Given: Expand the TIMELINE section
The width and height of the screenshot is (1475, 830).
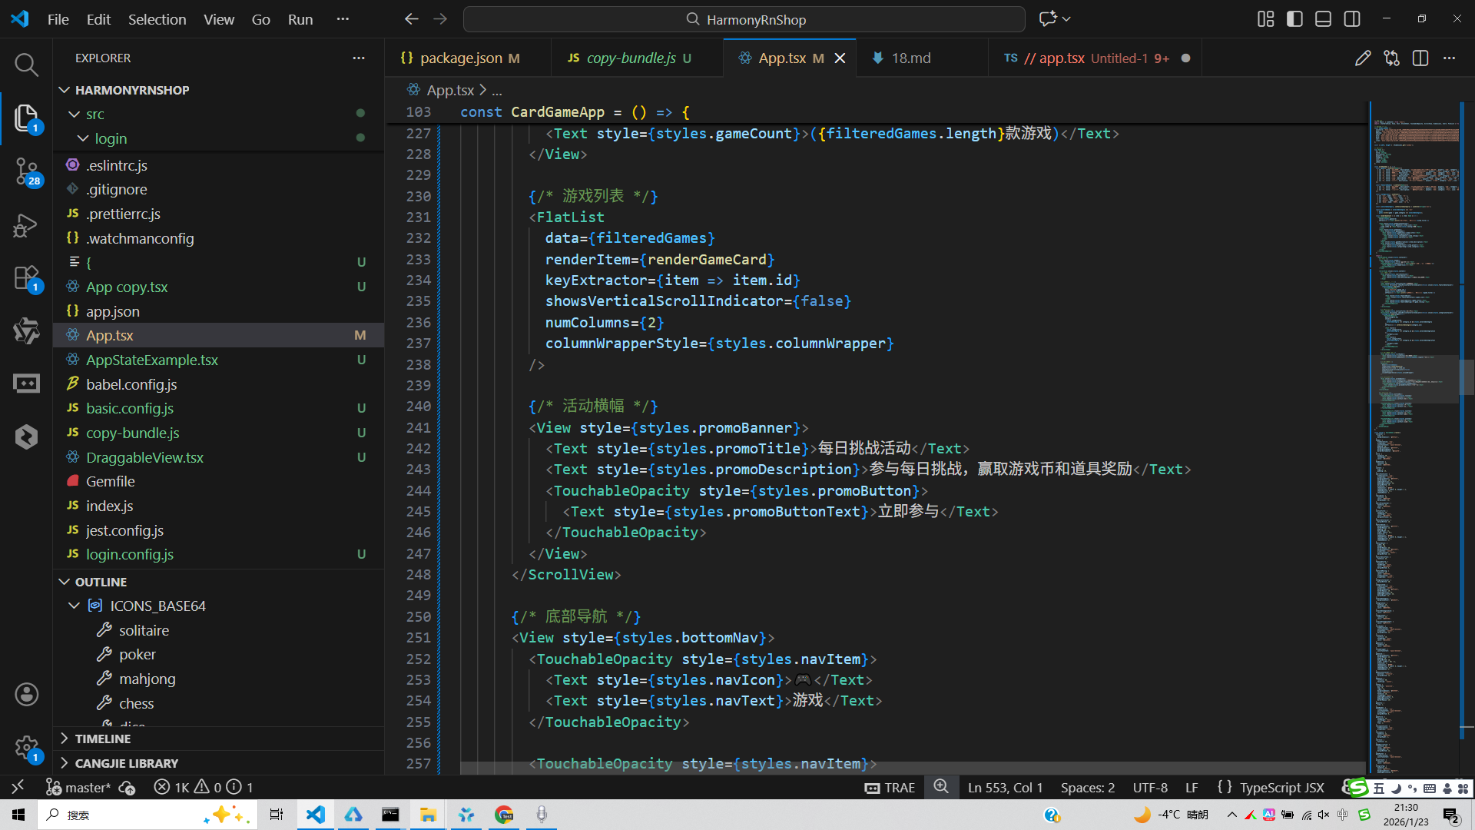Looking at the screenshot, I should point(102,739).
